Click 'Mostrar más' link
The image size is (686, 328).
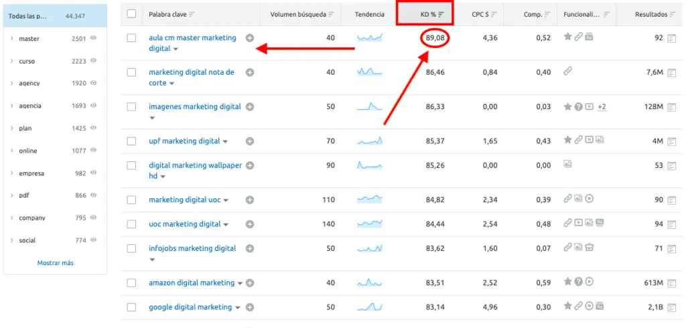tap(55, 263)
